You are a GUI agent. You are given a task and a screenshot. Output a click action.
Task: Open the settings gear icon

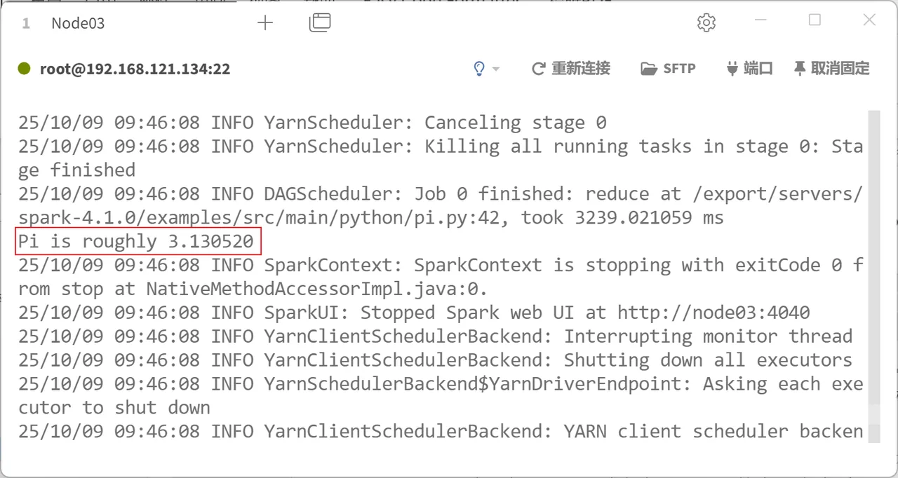(706, 23)
